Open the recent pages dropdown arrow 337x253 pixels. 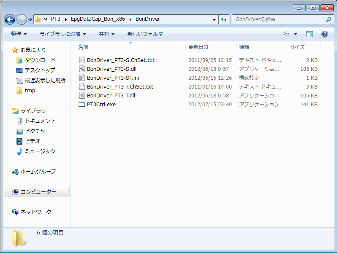tap(30, 20)
